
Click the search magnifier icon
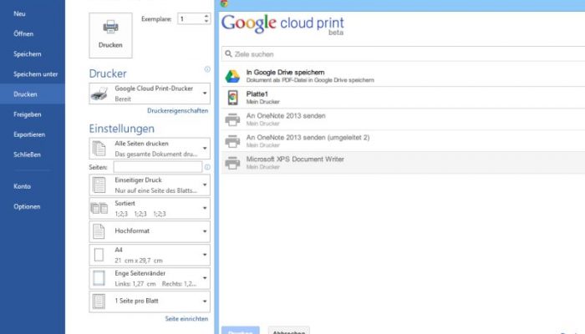point(228,54)
